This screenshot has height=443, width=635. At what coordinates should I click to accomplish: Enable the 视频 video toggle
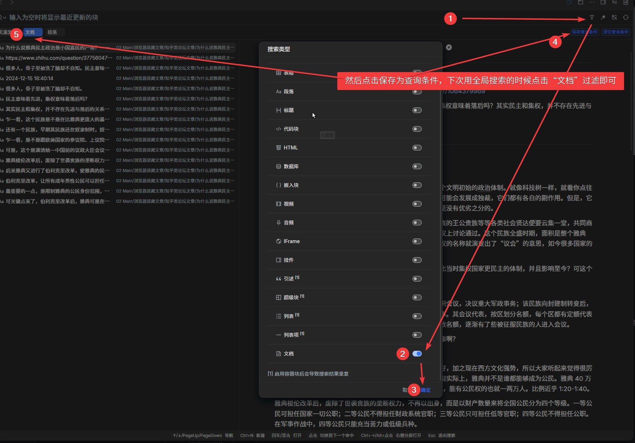point(417,204)
